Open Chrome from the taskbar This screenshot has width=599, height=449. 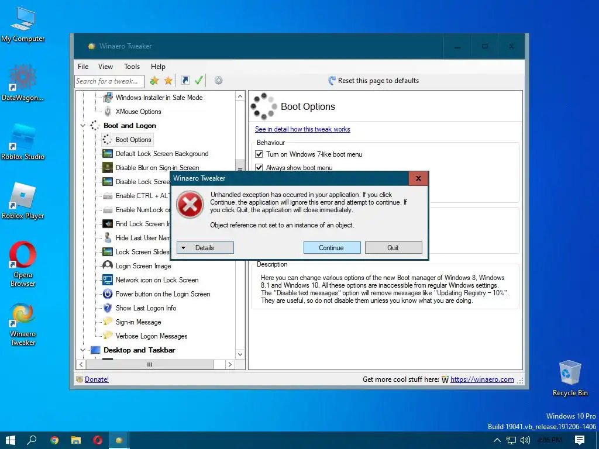point(54,440)
